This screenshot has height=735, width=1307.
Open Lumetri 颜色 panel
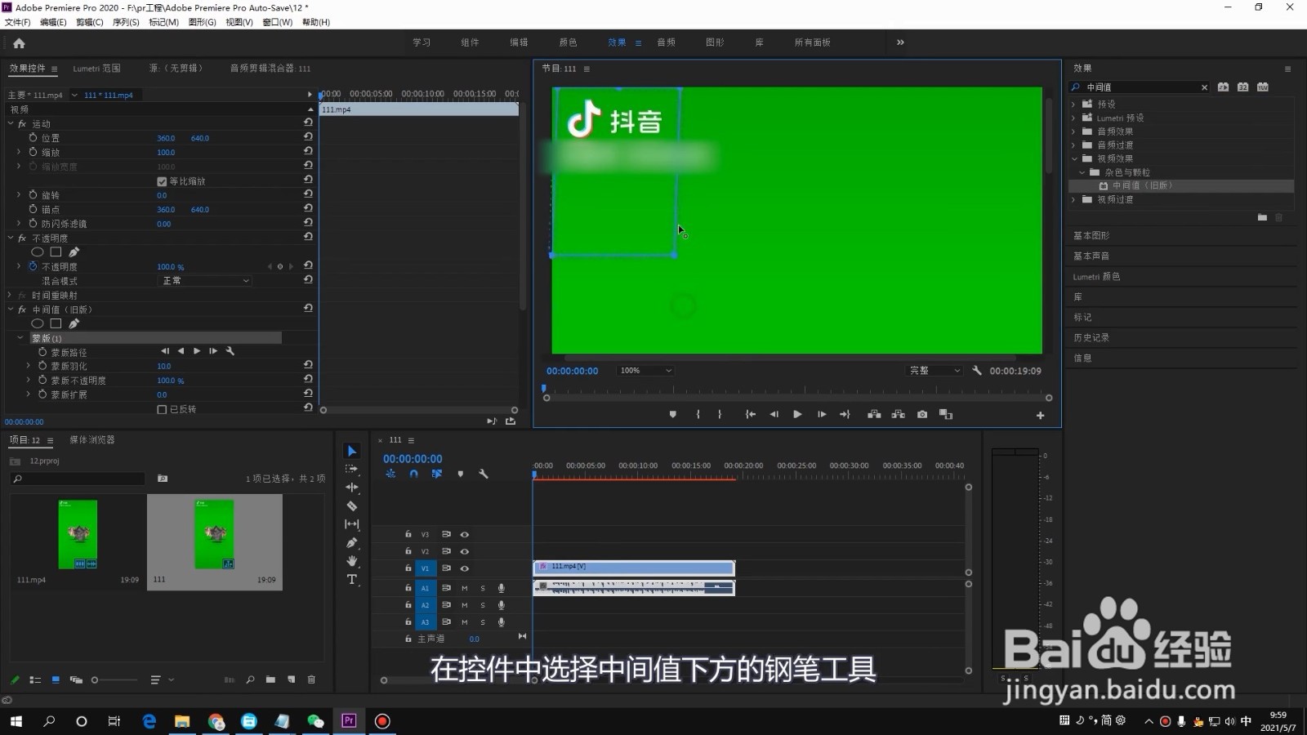pyautogui.click(x=1096, y=276)
